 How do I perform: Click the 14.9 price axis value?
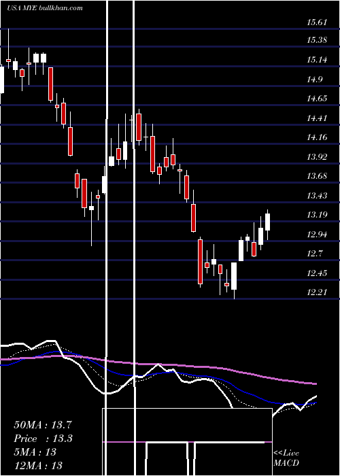315,80
